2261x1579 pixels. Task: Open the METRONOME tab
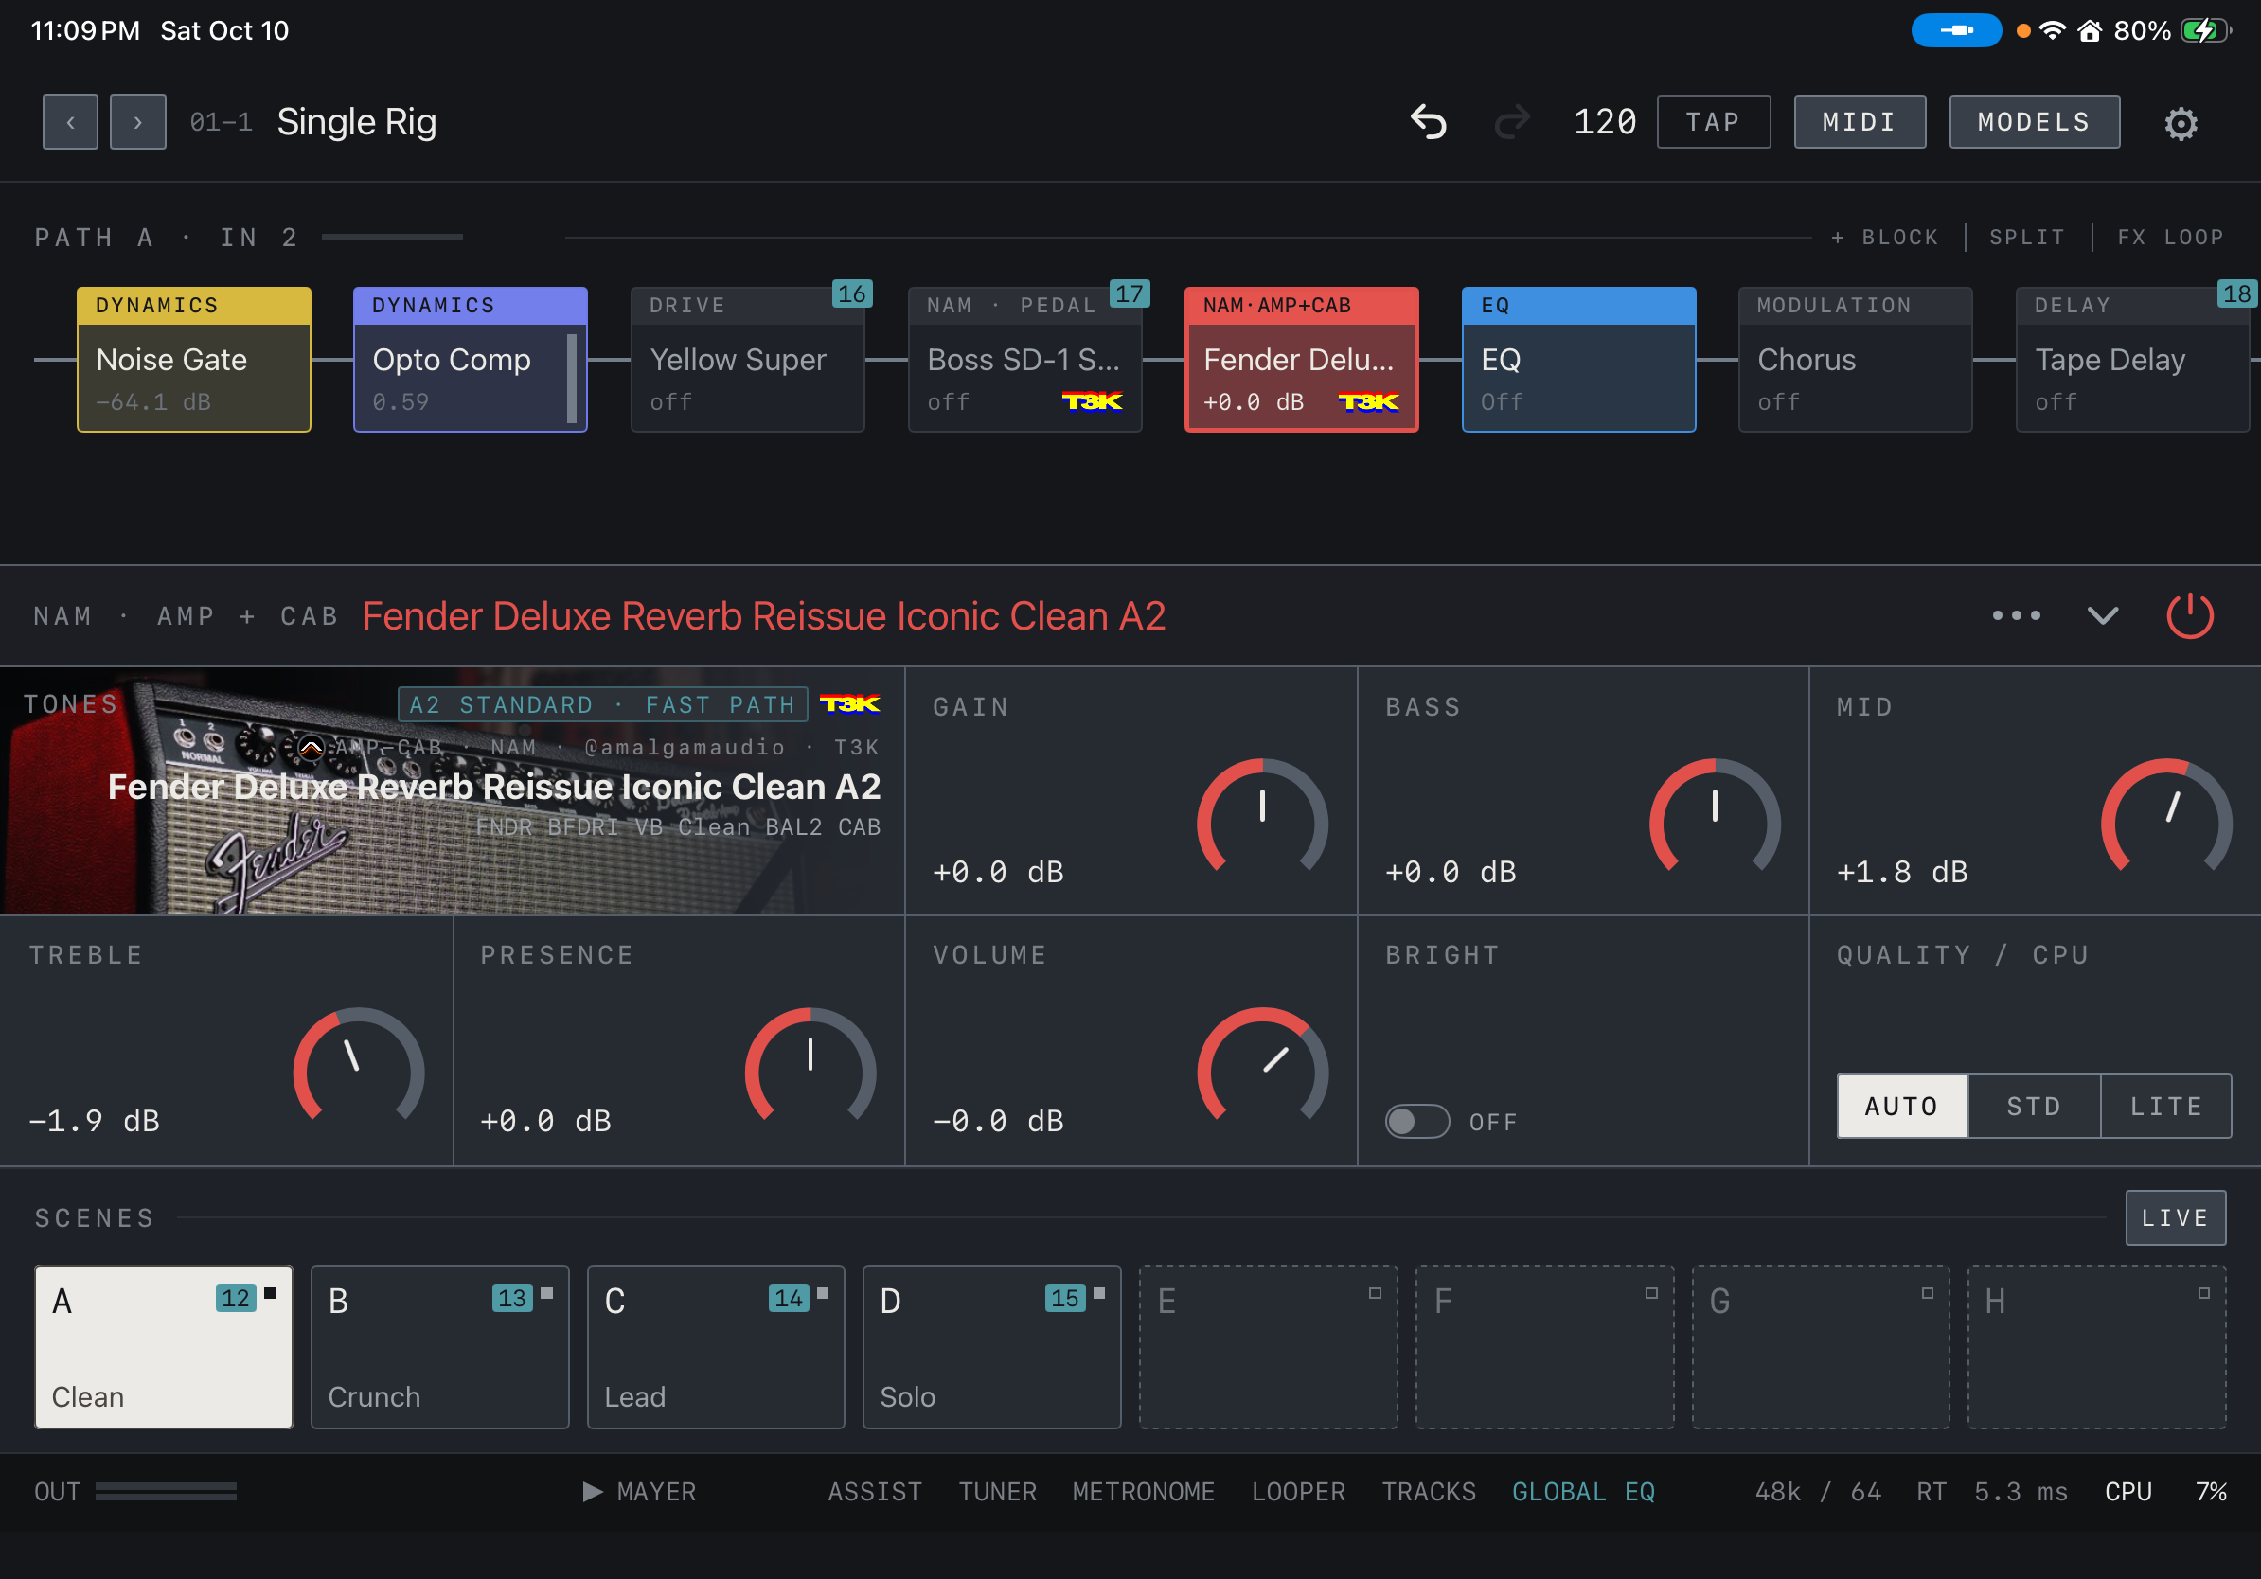1144,1491
